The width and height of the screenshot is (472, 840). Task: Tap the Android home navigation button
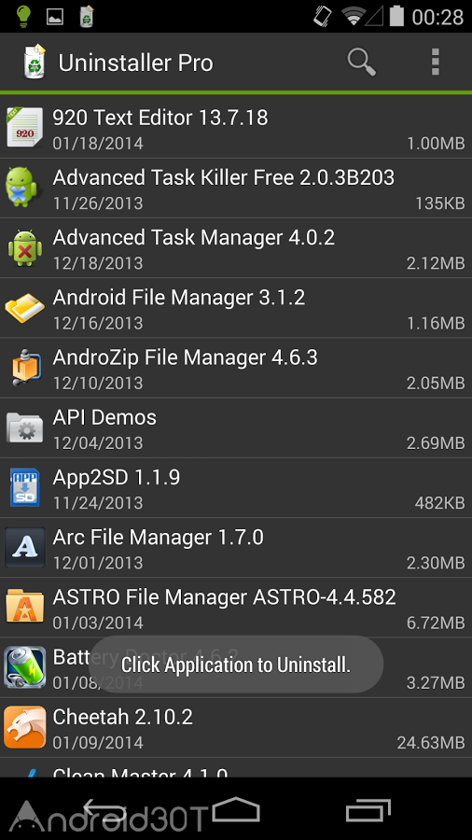coord(236,809)
